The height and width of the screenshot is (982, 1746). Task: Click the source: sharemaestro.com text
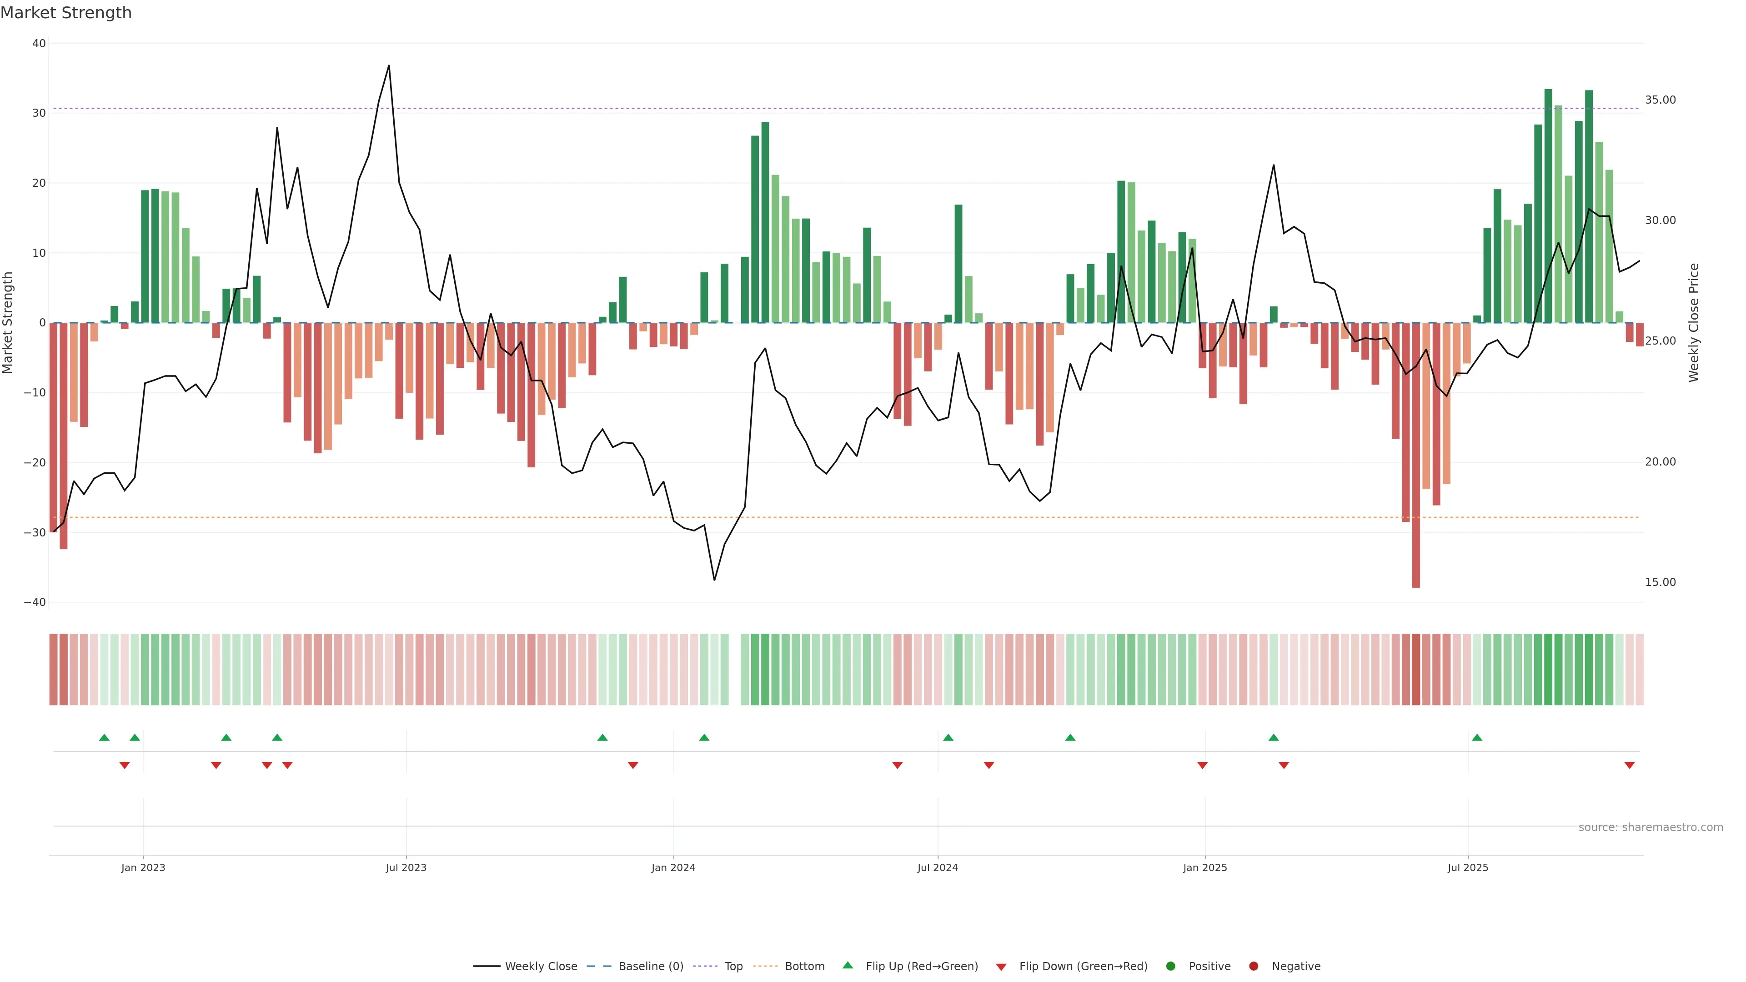[x=1651, y=827]
